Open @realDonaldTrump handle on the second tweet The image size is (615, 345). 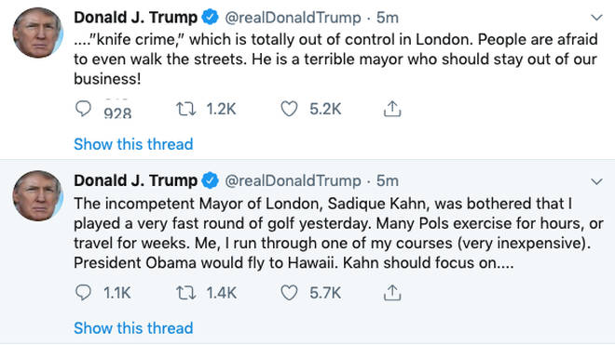tap(293, 181)
